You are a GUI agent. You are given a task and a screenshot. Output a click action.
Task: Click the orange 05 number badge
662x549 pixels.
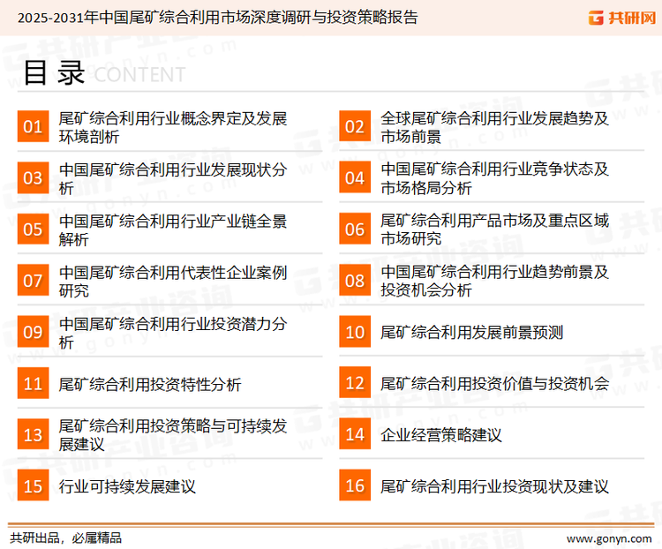(x=33, y=229)
